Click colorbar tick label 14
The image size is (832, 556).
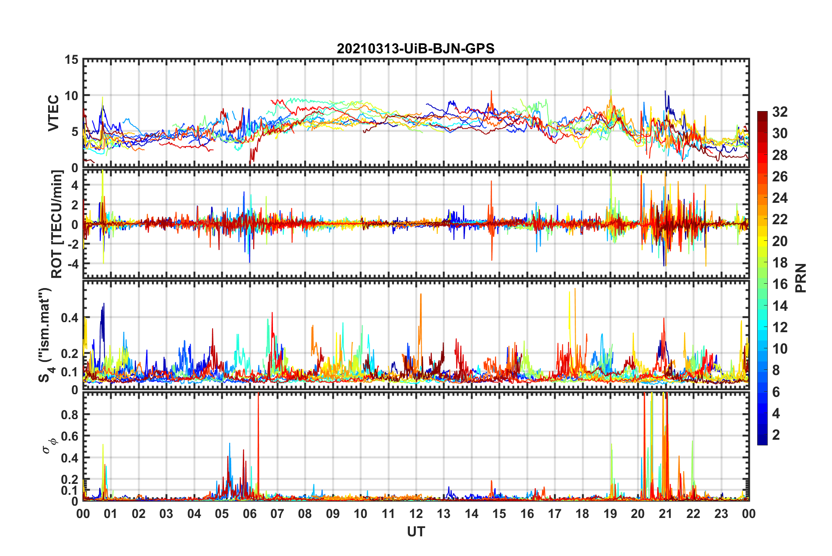pyautogui.click(x=780, y=306)
